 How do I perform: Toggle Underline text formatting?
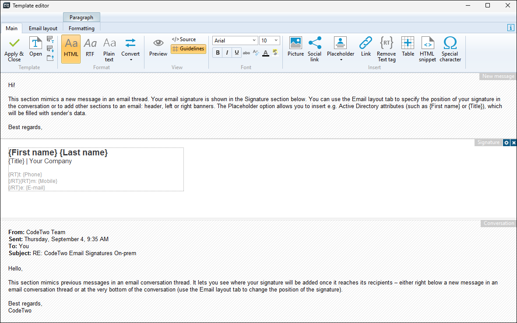point(237,53)
